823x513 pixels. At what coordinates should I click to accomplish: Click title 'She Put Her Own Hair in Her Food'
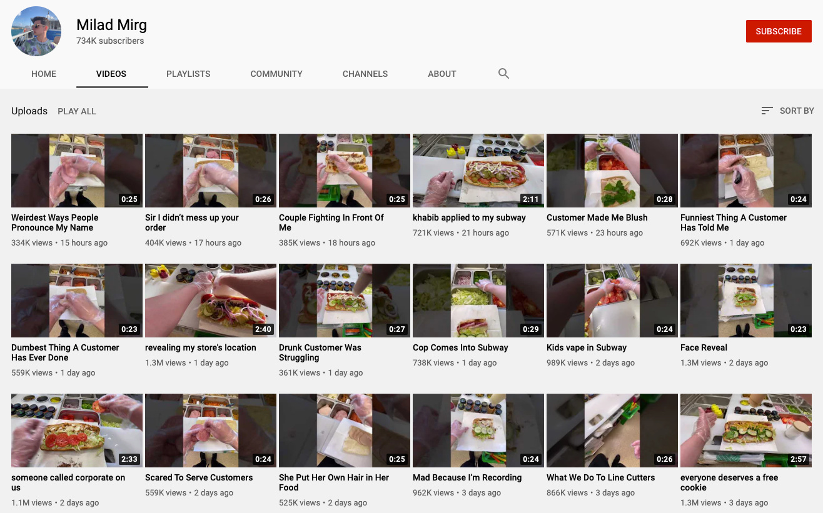point(334,482)
